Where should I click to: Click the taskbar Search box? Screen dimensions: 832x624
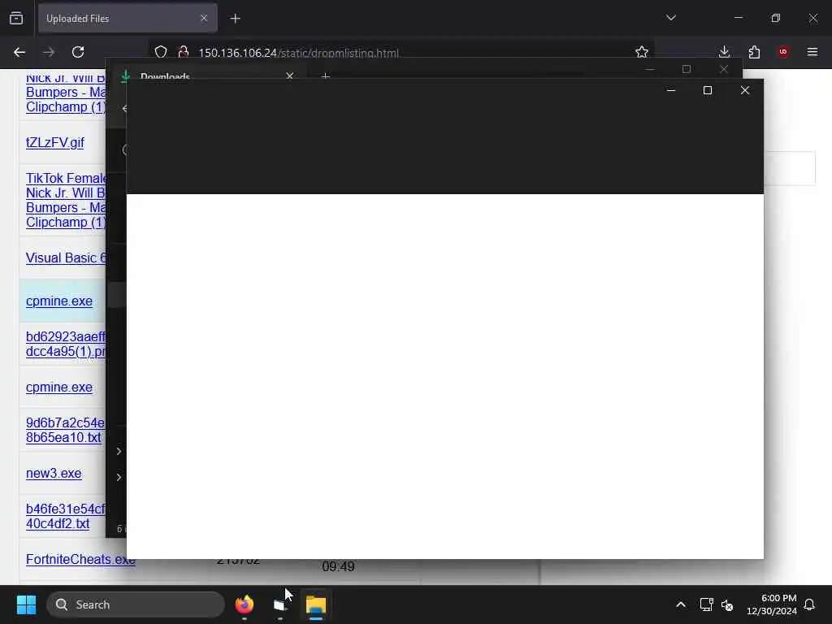pyautogui.click(x=136, y=604)
